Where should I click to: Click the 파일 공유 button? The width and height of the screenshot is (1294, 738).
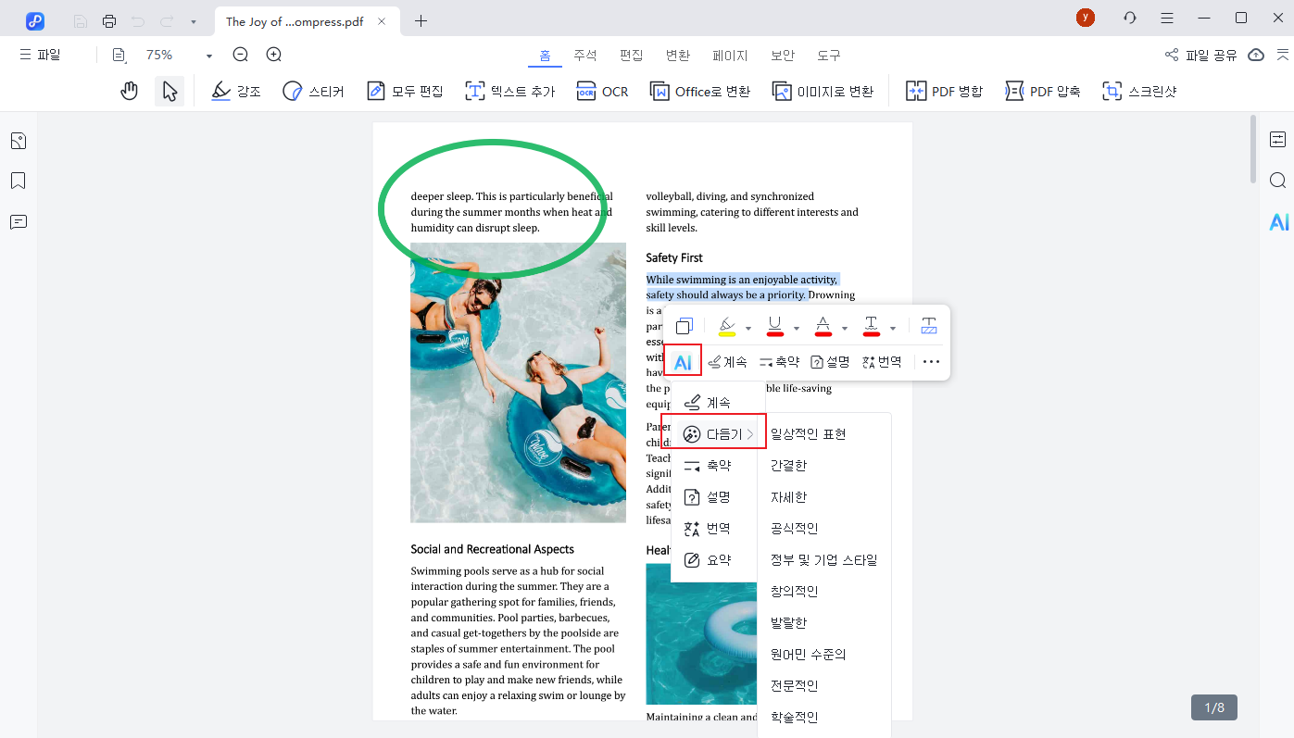(x=1201, y=56)
